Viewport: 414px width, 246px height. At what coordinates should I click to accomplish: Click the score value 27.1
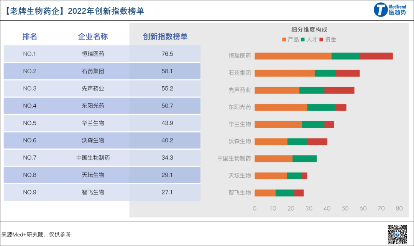point(167,192)
